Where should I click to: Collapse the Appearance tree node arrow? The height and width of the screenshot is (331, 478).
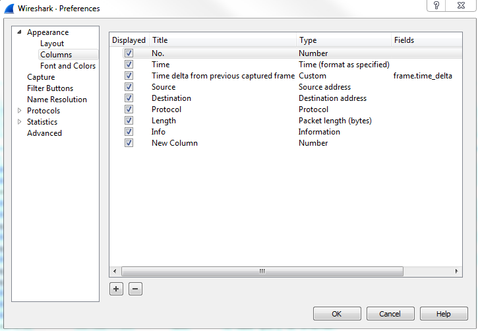[20, 32]
